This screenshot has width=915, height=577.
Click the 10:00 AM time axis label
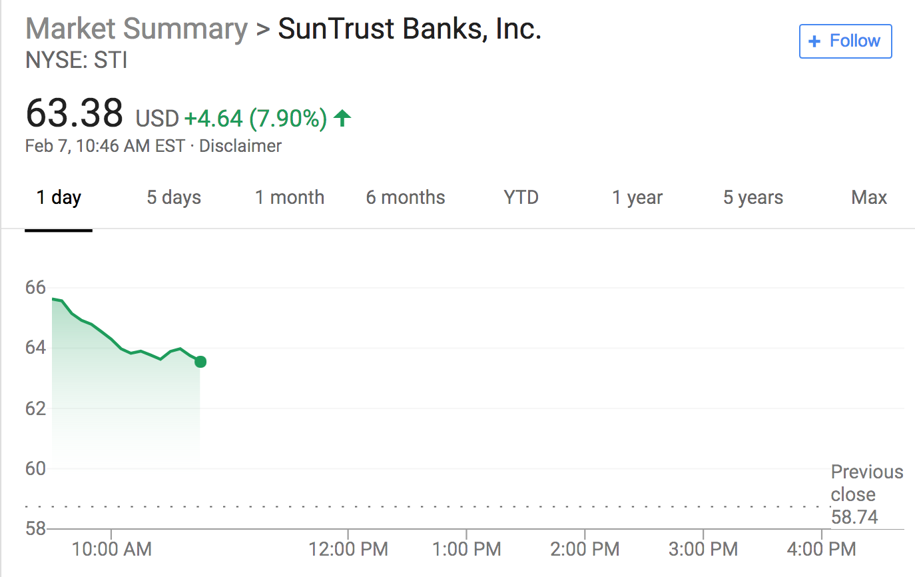coord(112,550)
